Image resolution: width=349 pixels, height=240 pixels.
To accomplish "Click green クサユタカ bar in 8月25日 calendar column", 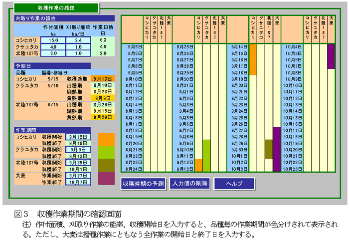I will click(206, 156).
